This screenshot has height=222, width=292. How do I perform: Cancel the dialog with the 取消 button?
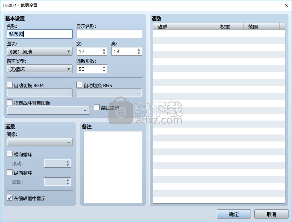click(271, 214)
